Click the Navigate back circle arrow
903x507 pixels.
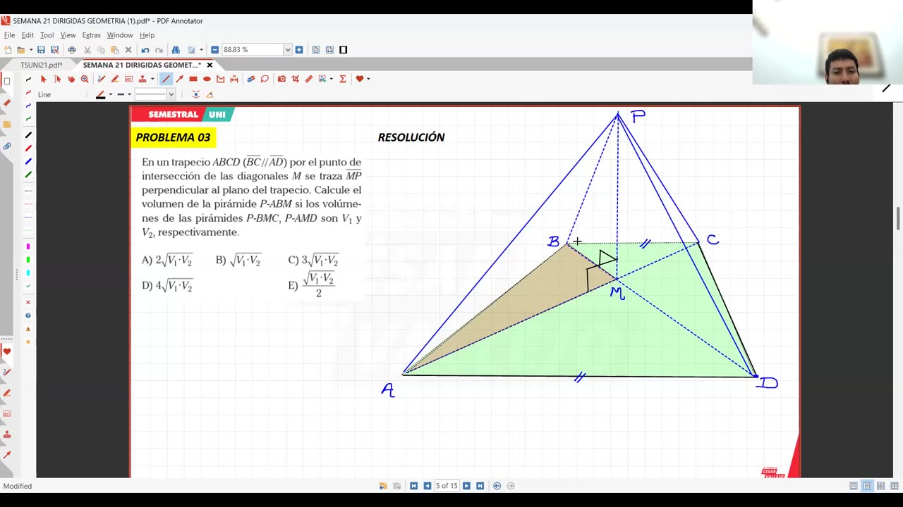[497, 486]
